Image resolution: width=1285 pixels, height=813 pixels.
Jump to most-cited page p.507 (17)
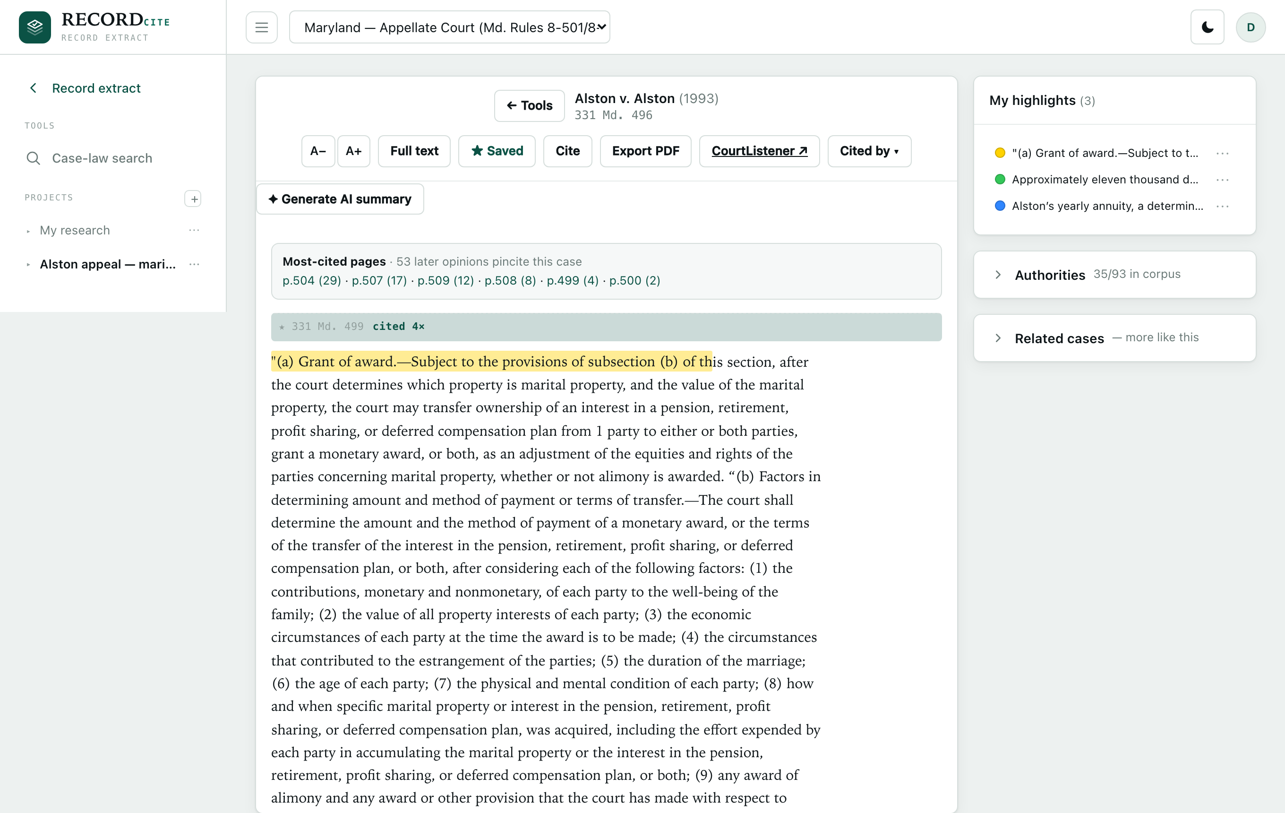point(379,280)
